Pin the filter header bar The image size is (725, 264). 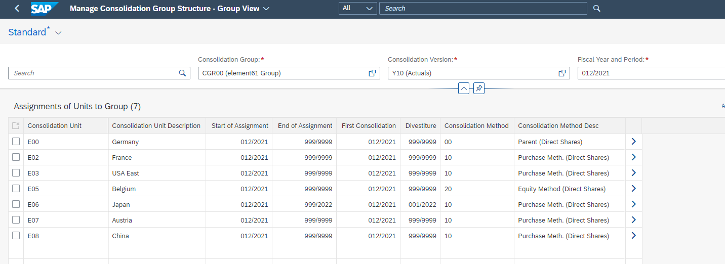pos(479,89)
